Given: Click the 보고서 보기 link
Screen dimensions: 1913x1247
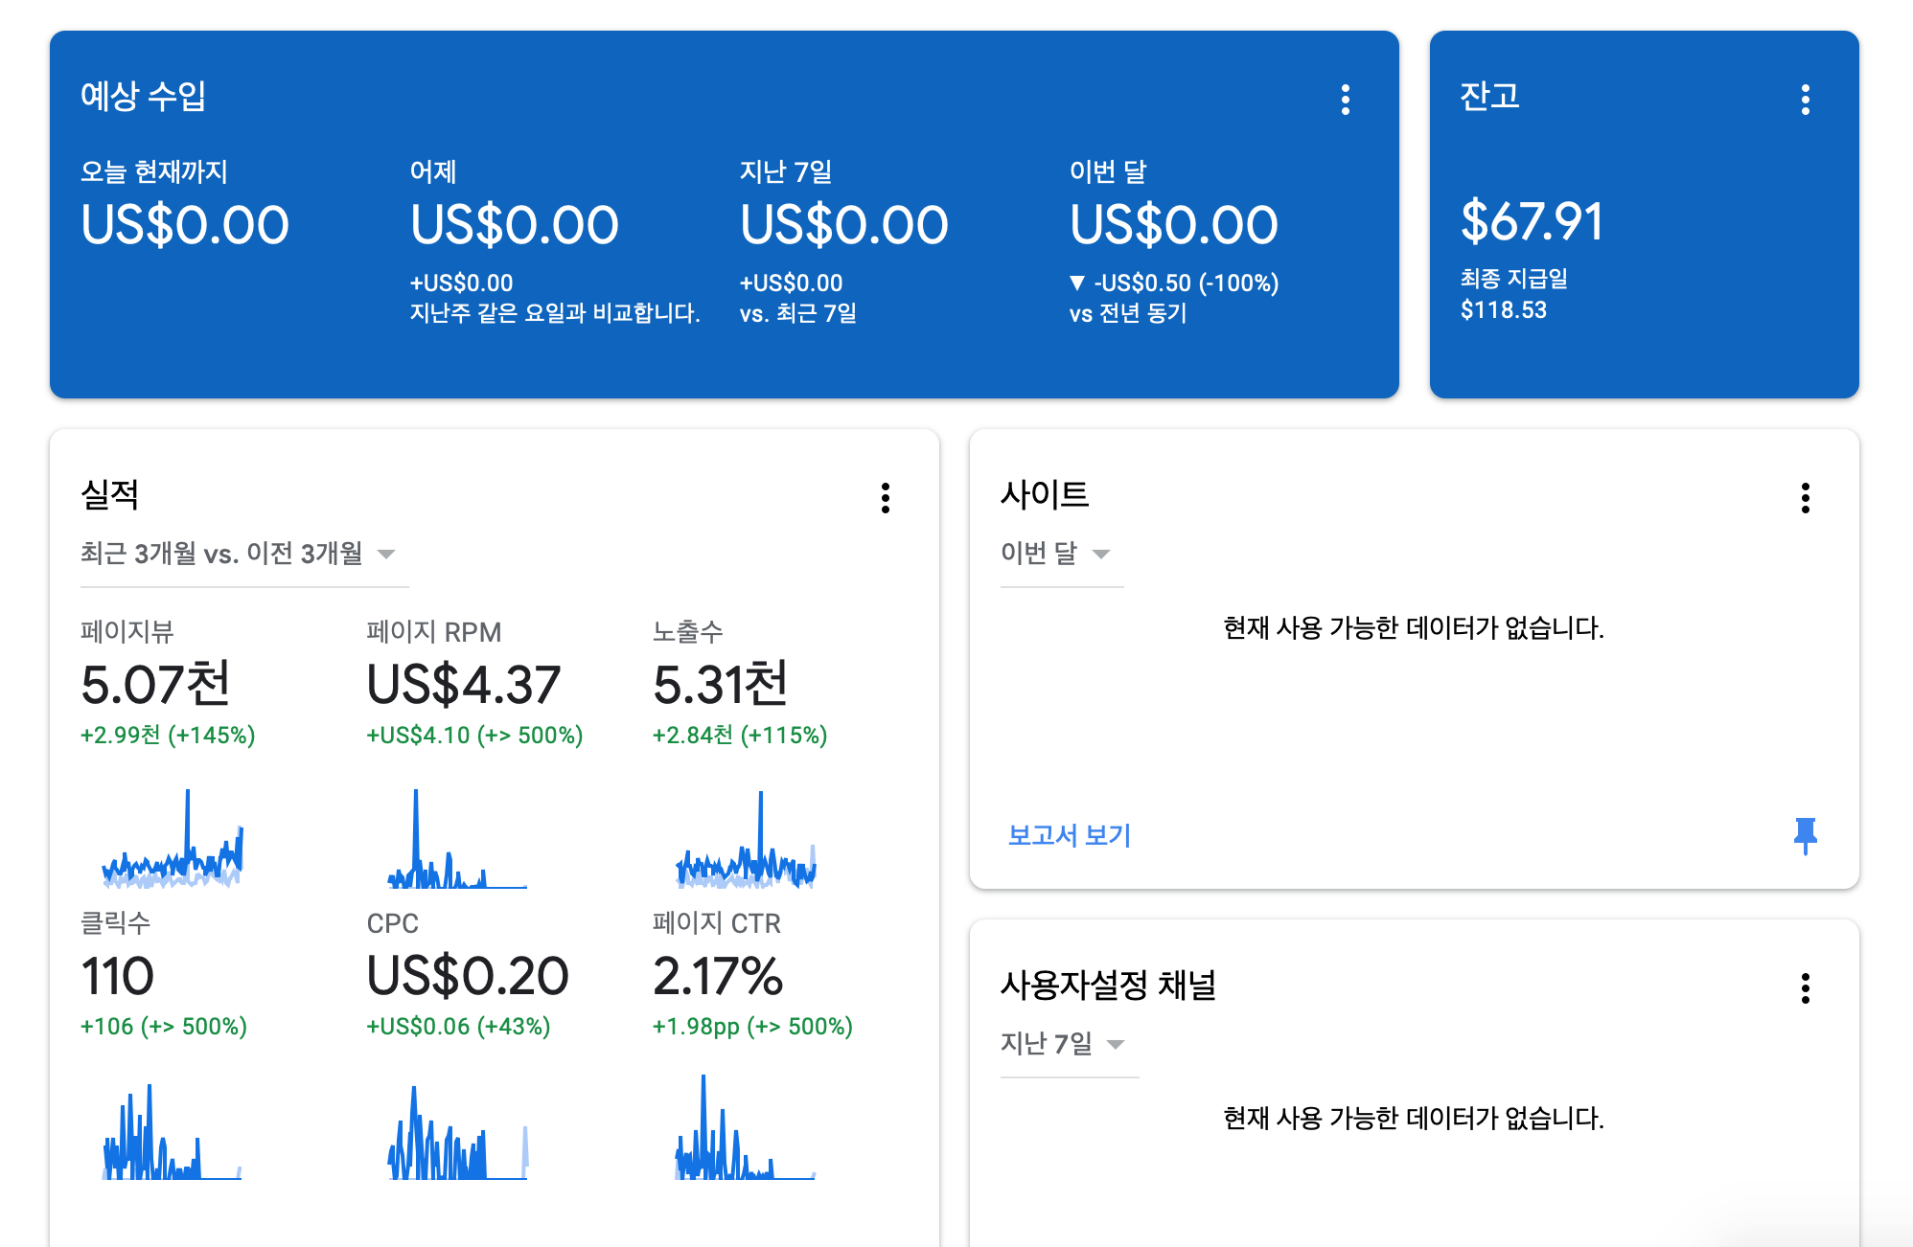Looking at the screenshot, I should 1070,835.
